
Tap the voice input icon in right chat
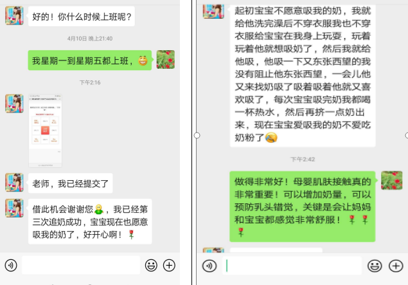209,266
